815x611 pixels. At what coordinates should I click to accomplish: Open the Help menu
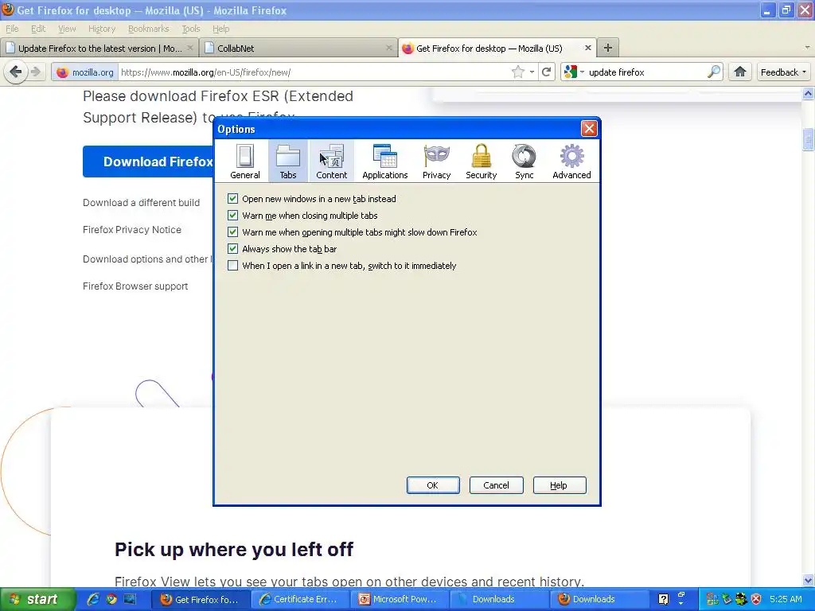[221, 29]
